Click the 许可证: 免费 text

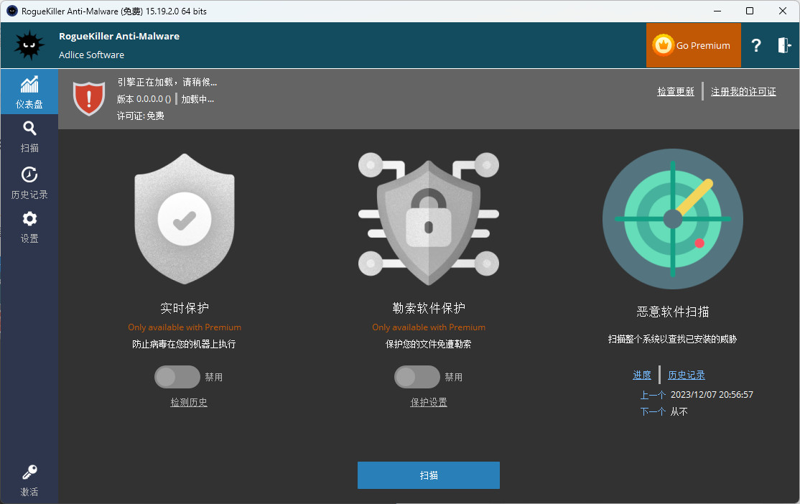tap(141, 116)
